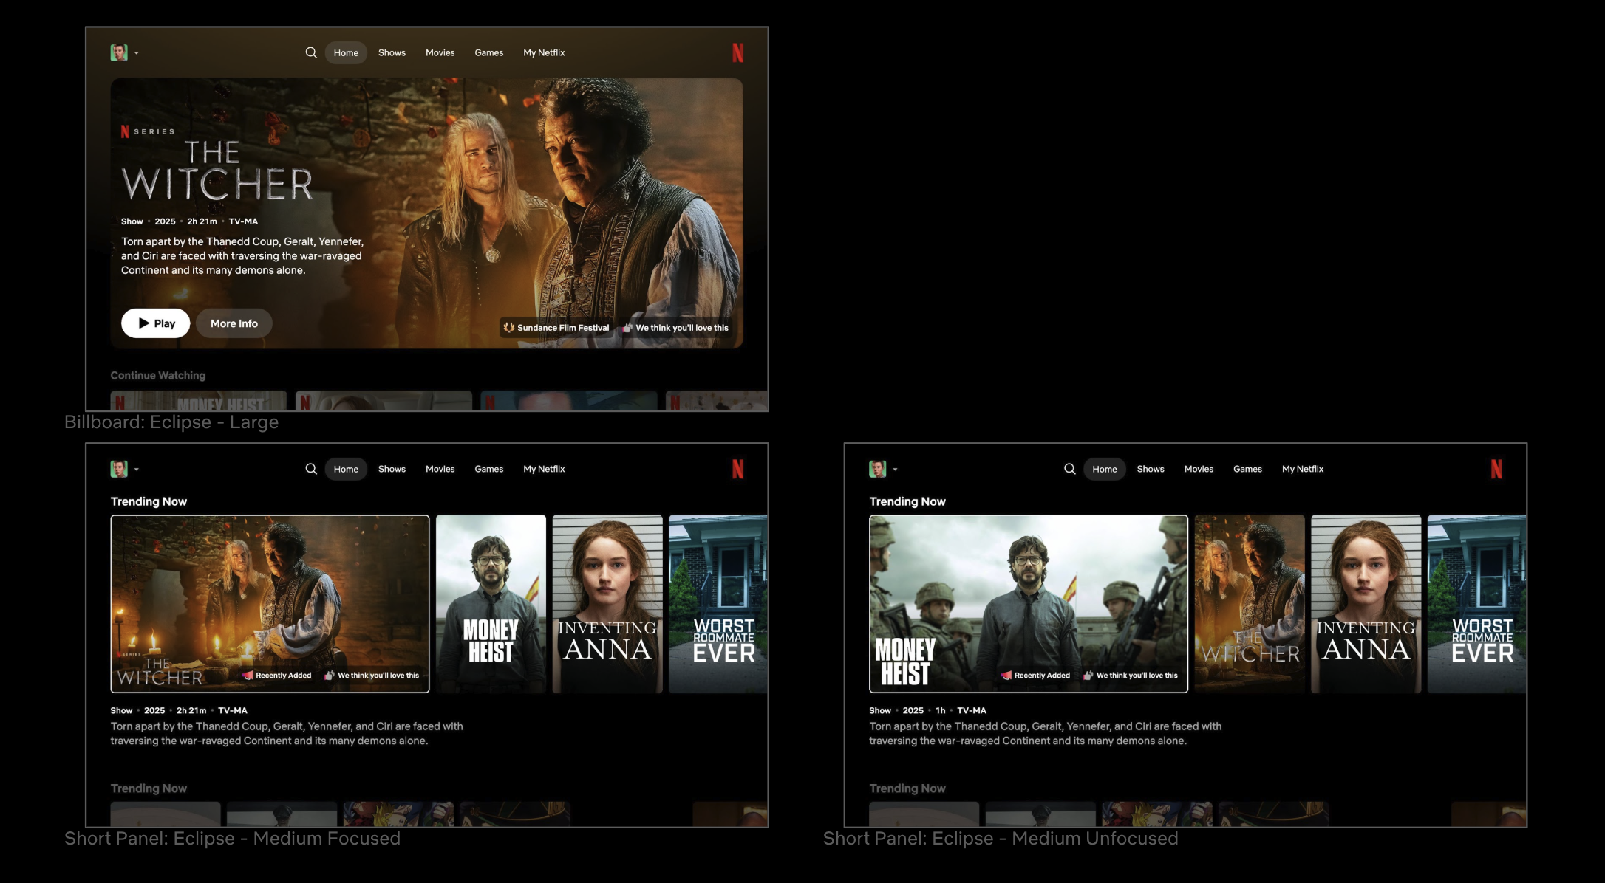Open Inventing Anna poster in Medium Focused panel
1605x883 pixels.
coord(607,604)
